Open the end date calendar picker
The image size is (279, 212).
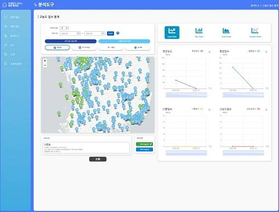[x=103, y=33]
